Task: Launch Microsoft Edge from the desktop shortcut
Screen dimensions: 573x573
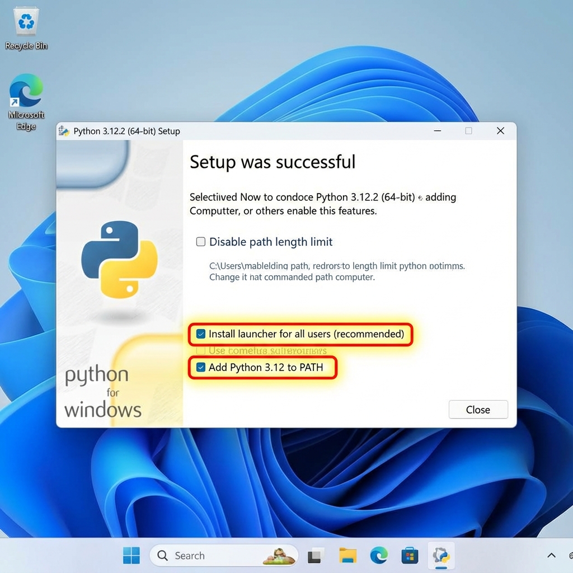Action: click(x=26, y=102)
